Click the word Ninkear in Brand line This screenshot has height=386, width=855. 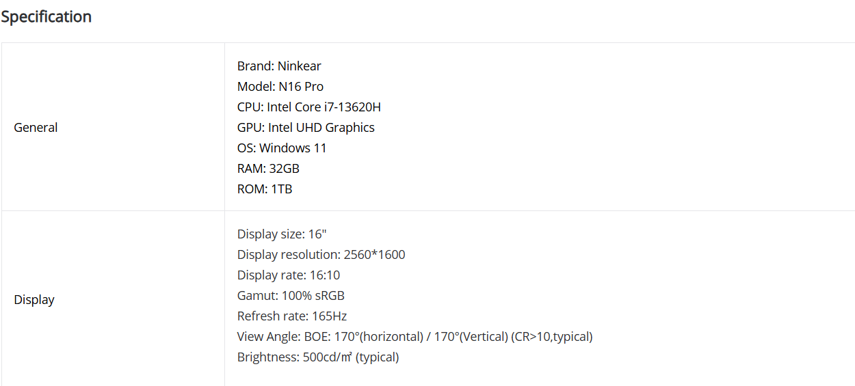300,66
